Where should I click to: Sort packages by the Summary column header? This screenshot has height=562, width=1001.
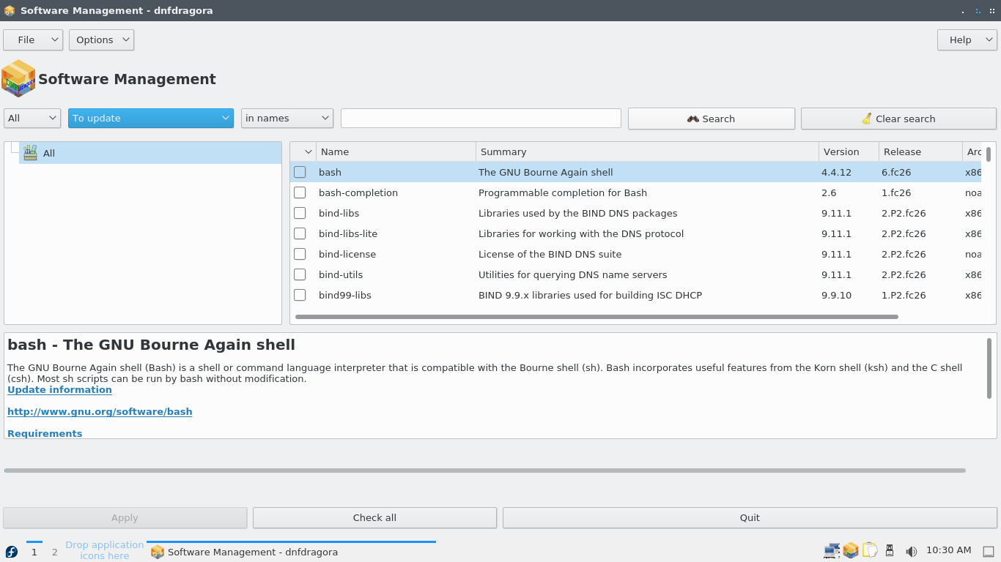[x=647, y=151]
